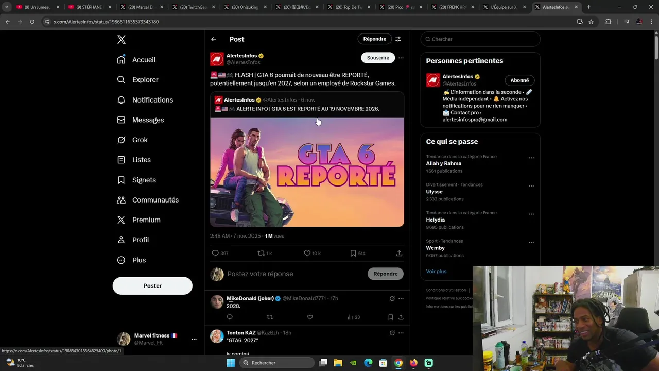Switch to the L'Équipe sur X tab

click(504, 7)
